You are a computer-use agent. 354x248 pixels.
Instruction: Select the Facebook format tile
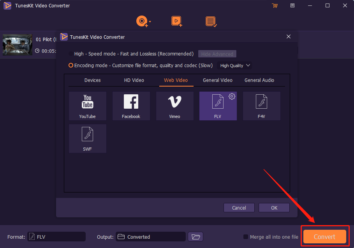[131, 106]
